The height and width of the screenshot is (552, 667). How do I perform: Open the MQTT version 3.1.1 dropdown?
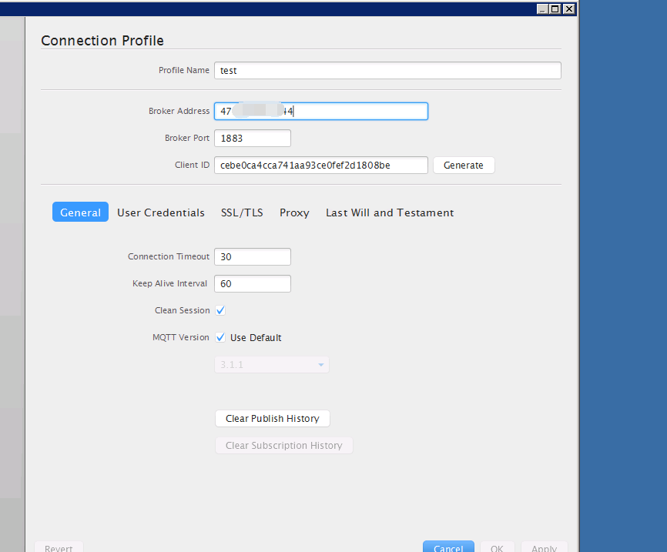pyautogui.click(x=272, y=365)
